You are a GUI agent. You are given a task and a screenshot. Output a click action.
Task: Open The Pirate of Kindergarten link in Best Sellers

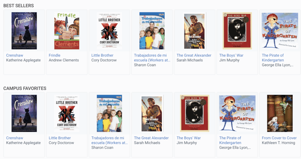click(x=273, y=58)
